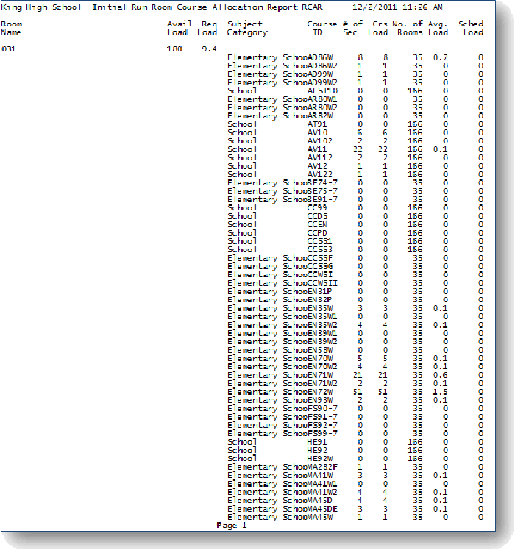Click course ID CC99
This screenshot has width=515, height=550.
[317, 208]
